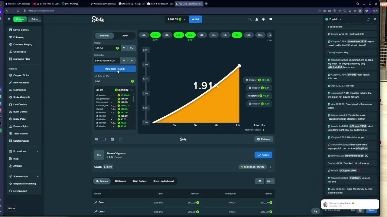The width and height of the screenshot is (387, 217).
Task: Open chat rules icon beside Send
Action: click(360, 210)
